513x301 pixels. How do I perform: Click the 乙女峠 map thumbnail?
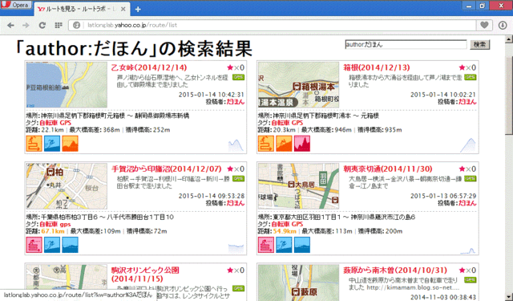point(67,85)
